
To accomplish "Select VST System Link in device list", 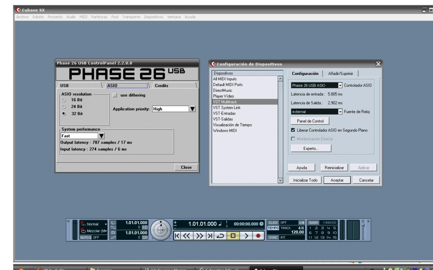I will pos(227,108).
